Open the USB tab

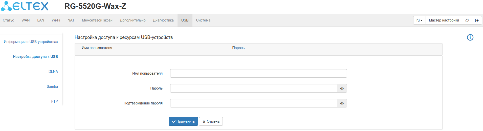tap(185, 20)
